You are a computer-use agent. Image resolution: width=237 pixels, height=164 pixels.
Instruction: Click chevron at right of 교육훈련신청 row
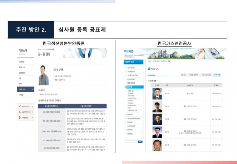point(32,117)
